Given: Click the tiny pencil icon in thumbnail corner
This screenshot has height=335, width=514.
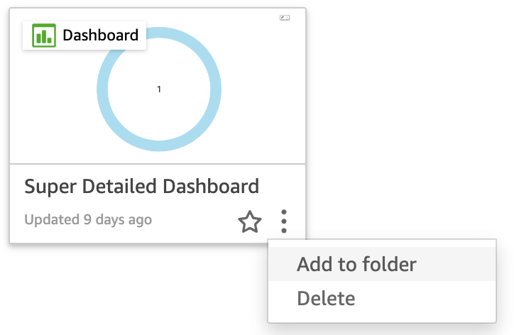Looking at the screenshot, I should [283, 18].
